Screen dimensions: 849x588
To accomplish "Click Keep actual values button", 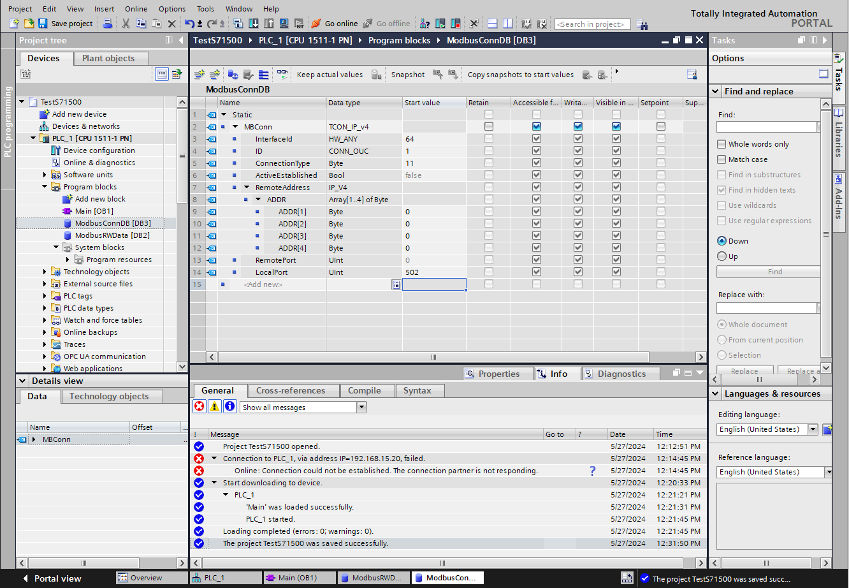I will 330,75.
